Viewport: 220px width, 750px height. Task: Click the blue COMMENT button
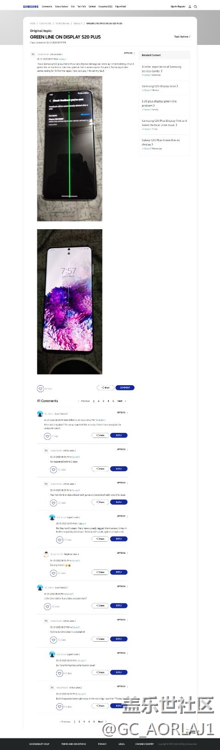coord(125,387)
